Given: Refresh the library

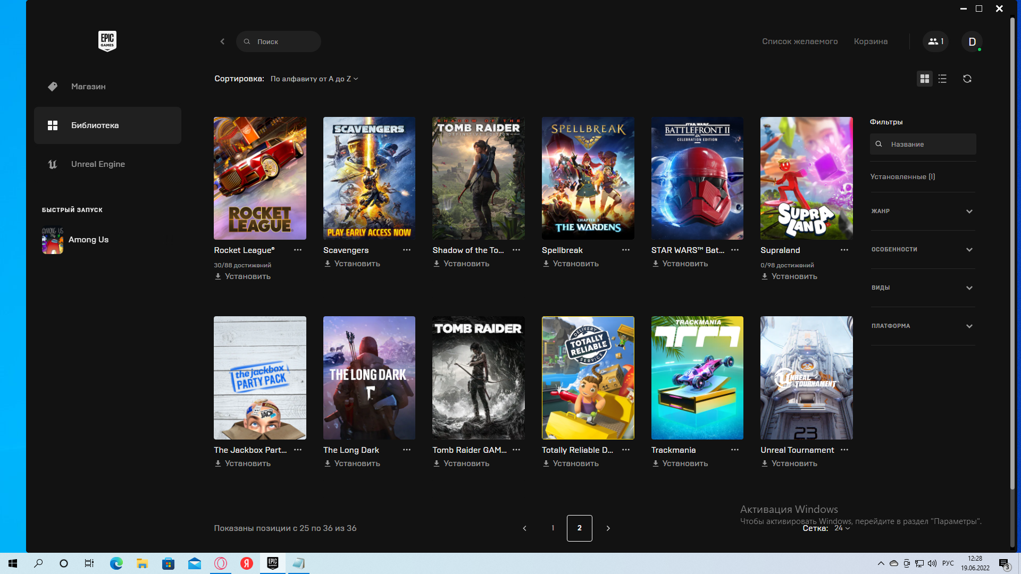Looking at the screenshot, I should 967,79.
